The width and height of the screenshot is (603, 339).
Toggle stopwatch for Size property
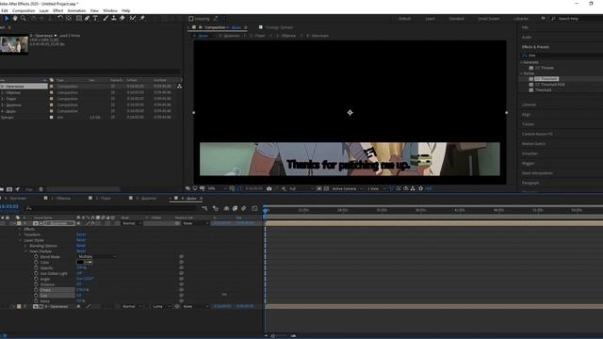(x=36, y=296)
